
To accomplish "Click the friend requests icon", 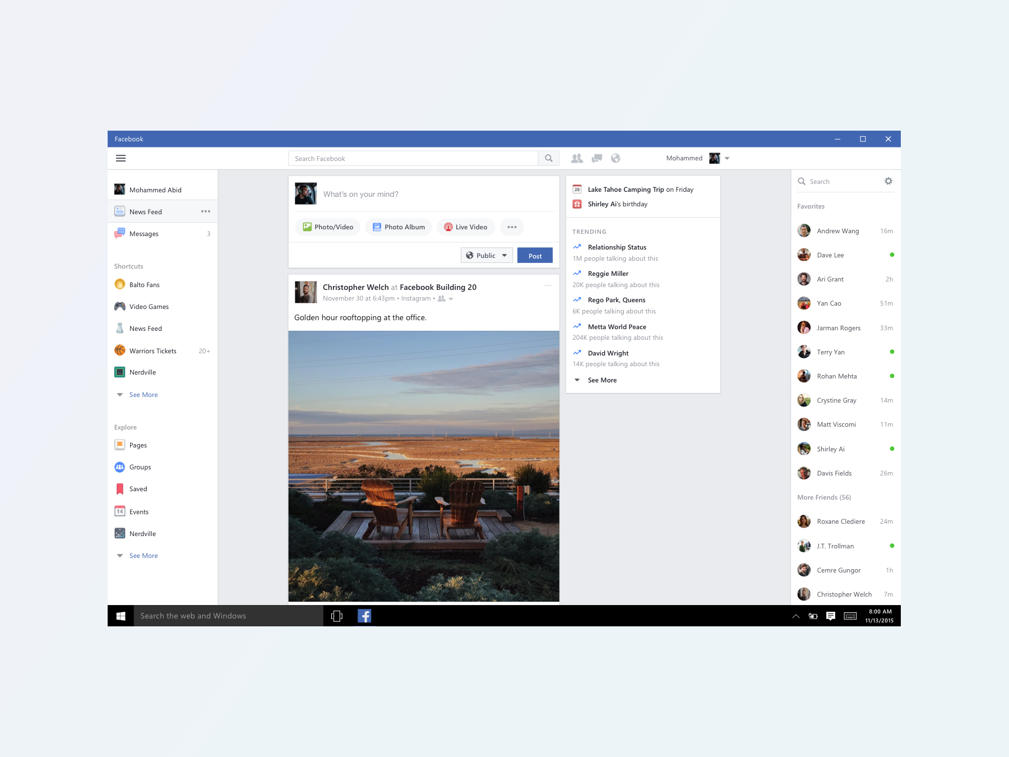I will [577, 158].
